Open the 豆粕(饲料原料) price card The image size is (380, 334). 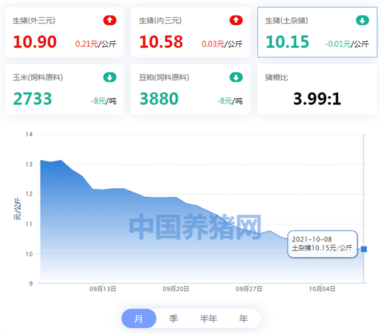click(x=191, y=89)
